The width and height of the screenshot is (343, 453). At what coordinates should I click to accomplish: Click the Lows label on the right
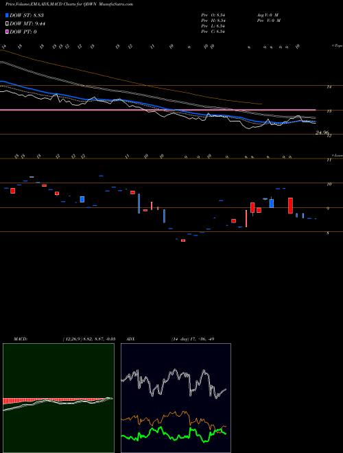pyautogui.click(x=337, y=155)
